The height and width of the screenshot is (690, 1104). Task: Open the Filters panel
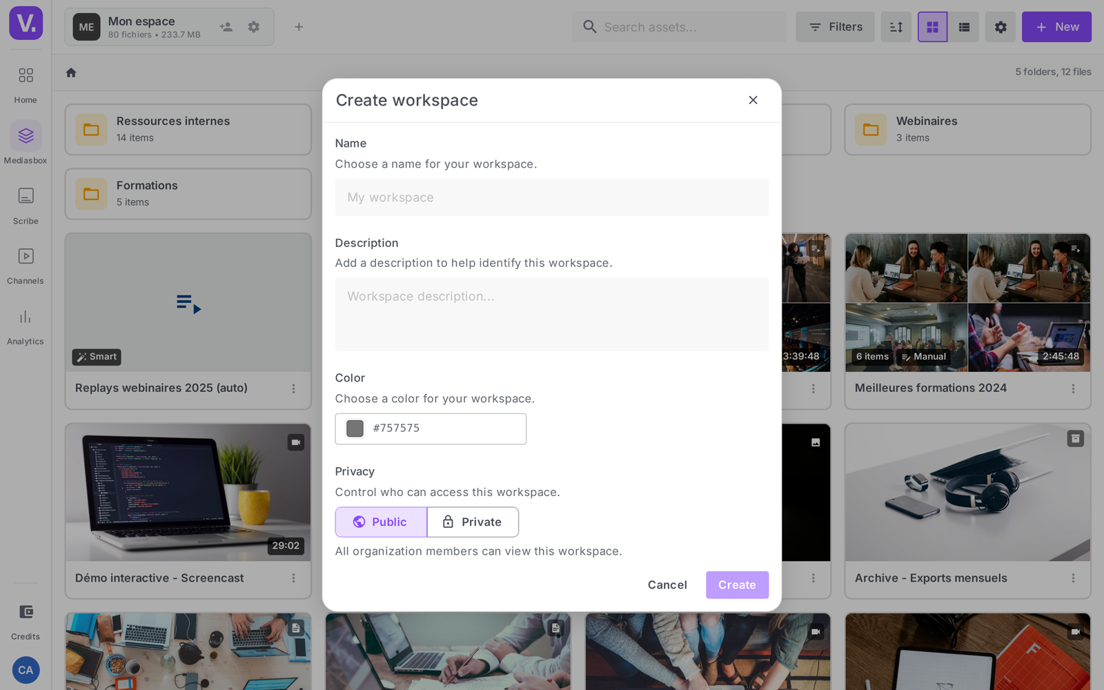pyautogui.click(x=835, y=27)
